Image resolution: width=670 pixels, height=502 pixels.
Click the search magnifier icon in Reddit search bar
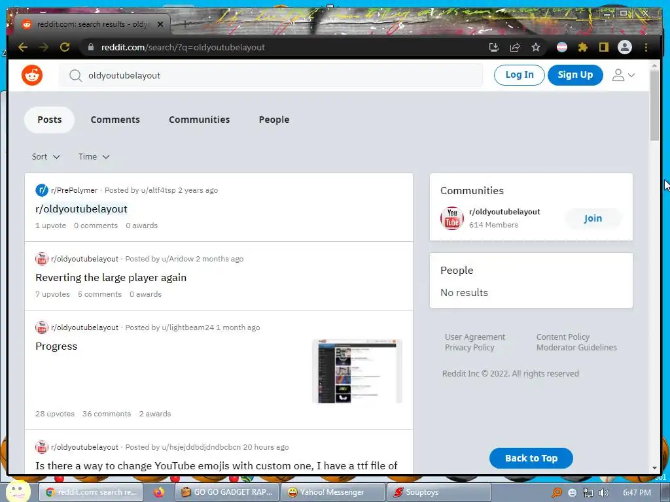[x=76, y=76]
